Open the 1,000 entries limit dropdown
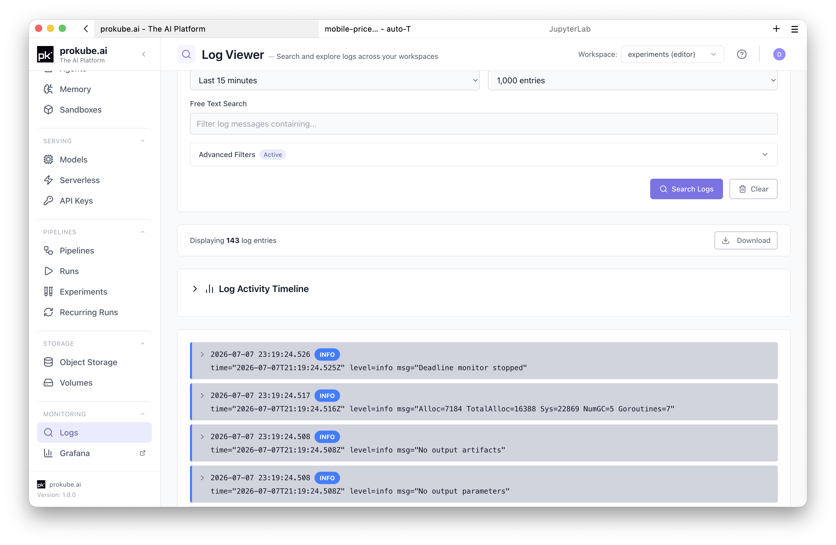 633,80
